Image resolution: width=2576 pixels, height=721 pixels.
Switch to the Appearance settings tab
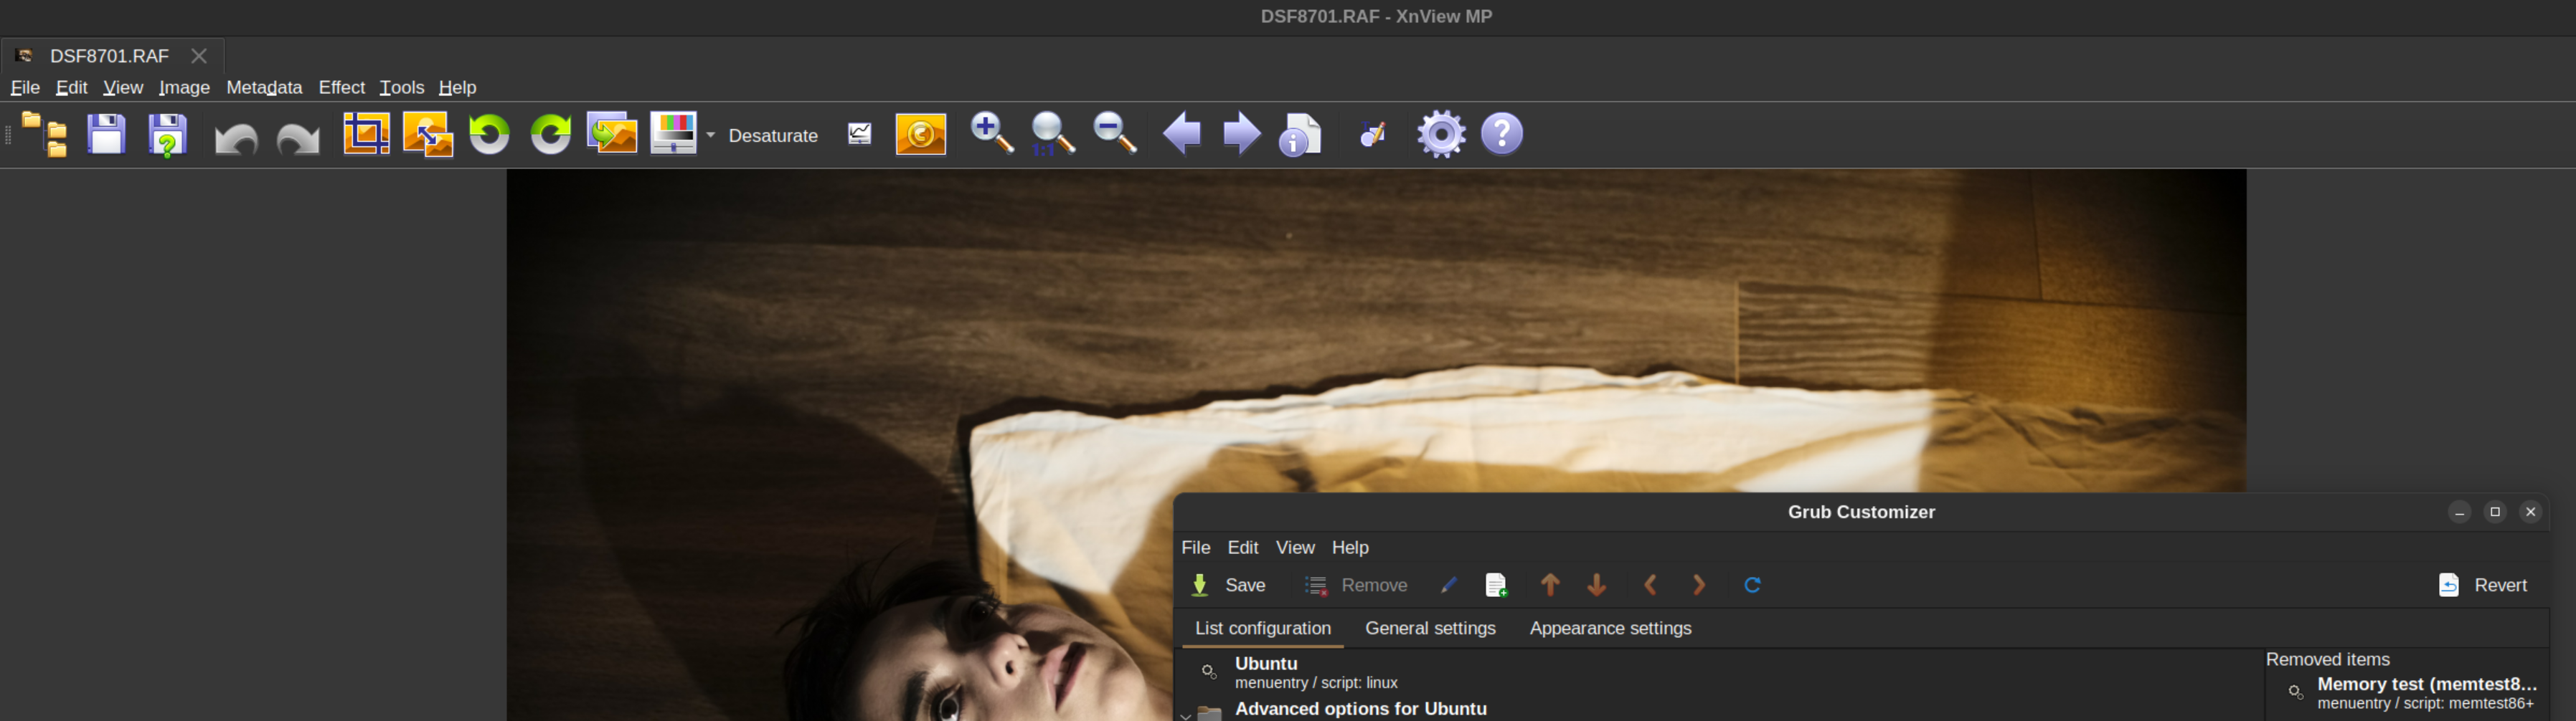(1610, 628)
